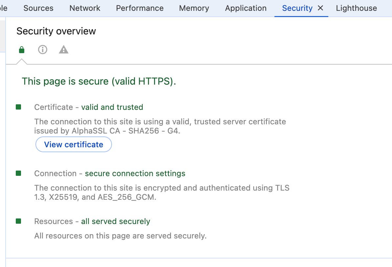
Task: Switch to the Sources tab
Action: pos(38,8)
